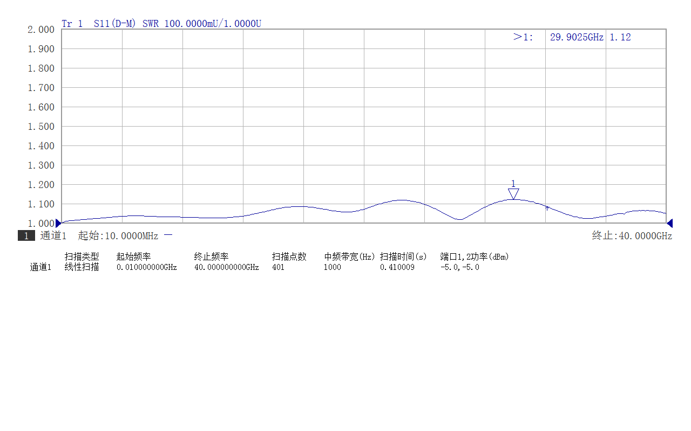Click the 起始频率 column header

tap(133, 256)
